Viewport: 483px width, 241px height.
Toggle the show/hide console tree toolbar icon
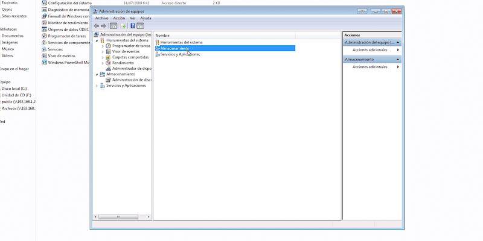pos(114,26)
